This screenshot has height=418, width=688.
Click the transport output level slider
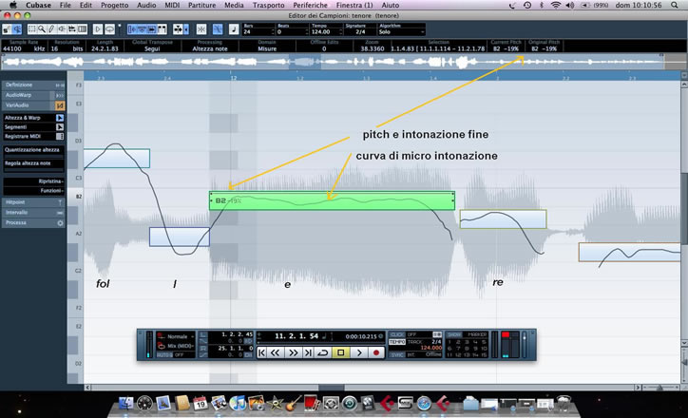click(x=524, y=344)
